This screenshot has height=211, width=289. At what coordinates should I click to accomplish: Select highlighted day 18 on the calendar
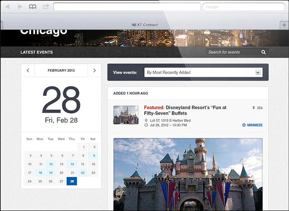tap(40, 173)
